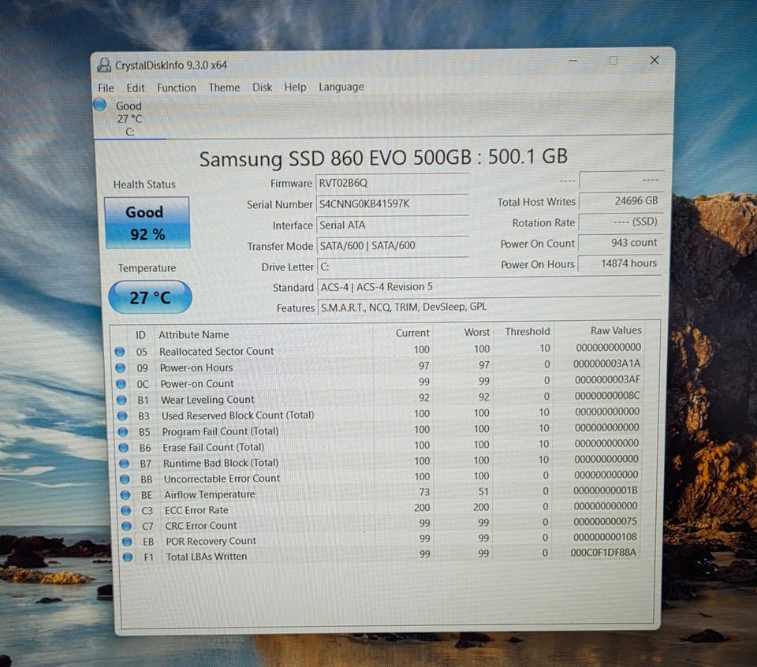Close the CrystalDiskInfo window
This screenshot has height=667, width=757.
pos(654,60)
